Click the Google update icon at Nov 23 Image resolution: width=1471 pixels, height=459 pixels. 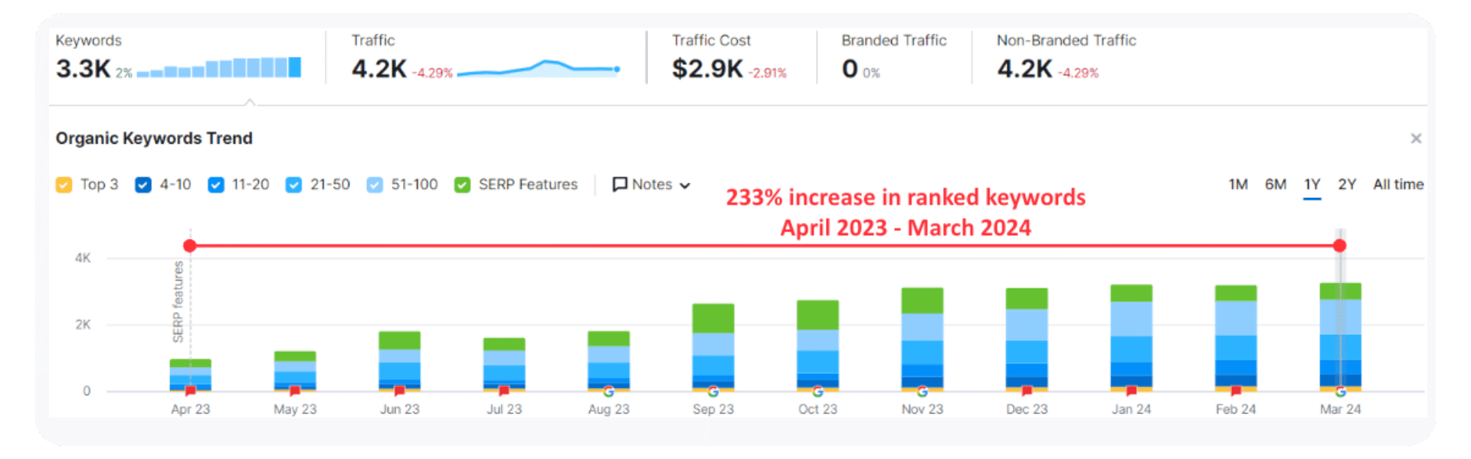click(922, 392)
